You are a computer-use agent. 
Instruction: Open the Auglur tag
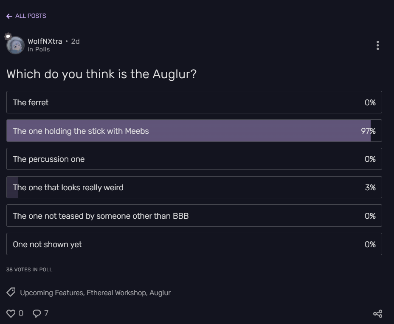[x=160, y=293]
